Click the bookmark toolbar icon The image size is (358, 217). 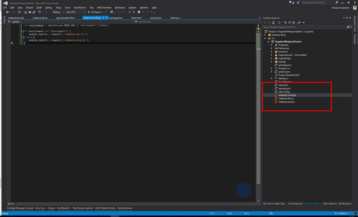pyautogui.click(x=139, y=12)
